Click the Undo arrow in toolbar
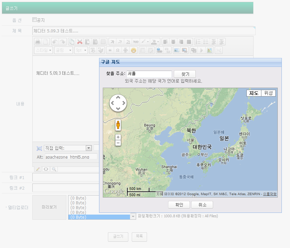 [55, 42]
